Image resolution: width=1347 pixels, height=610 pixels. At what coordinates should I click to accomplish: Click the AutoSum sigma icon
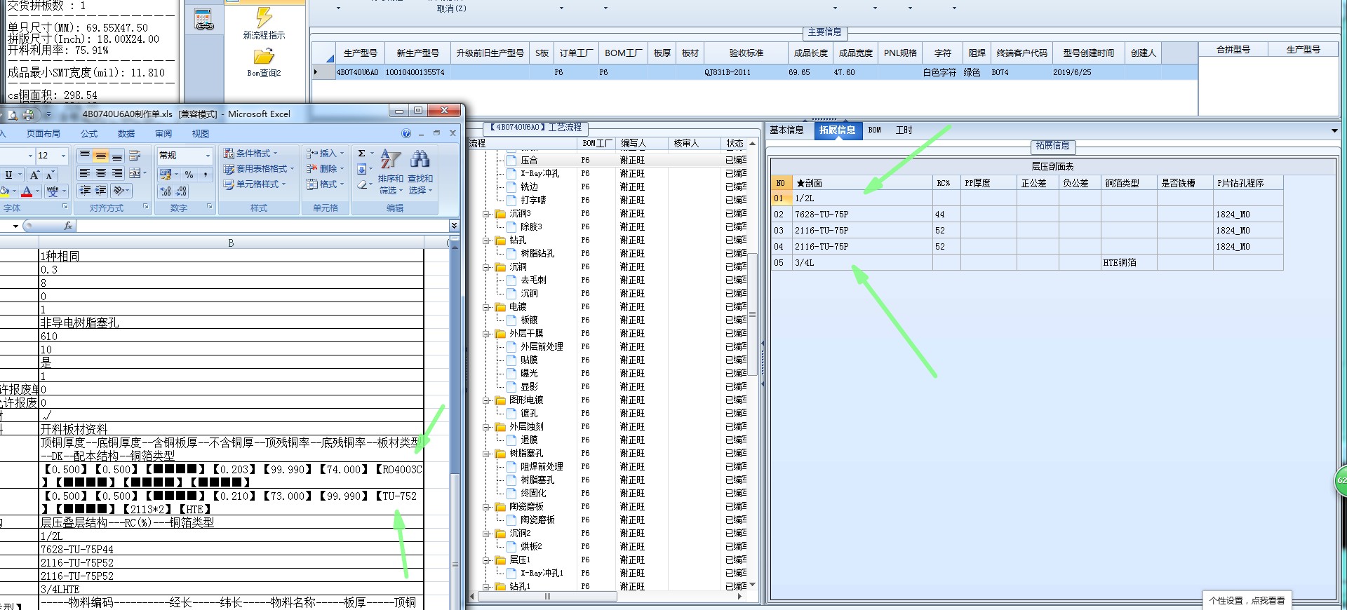[362, 154]
